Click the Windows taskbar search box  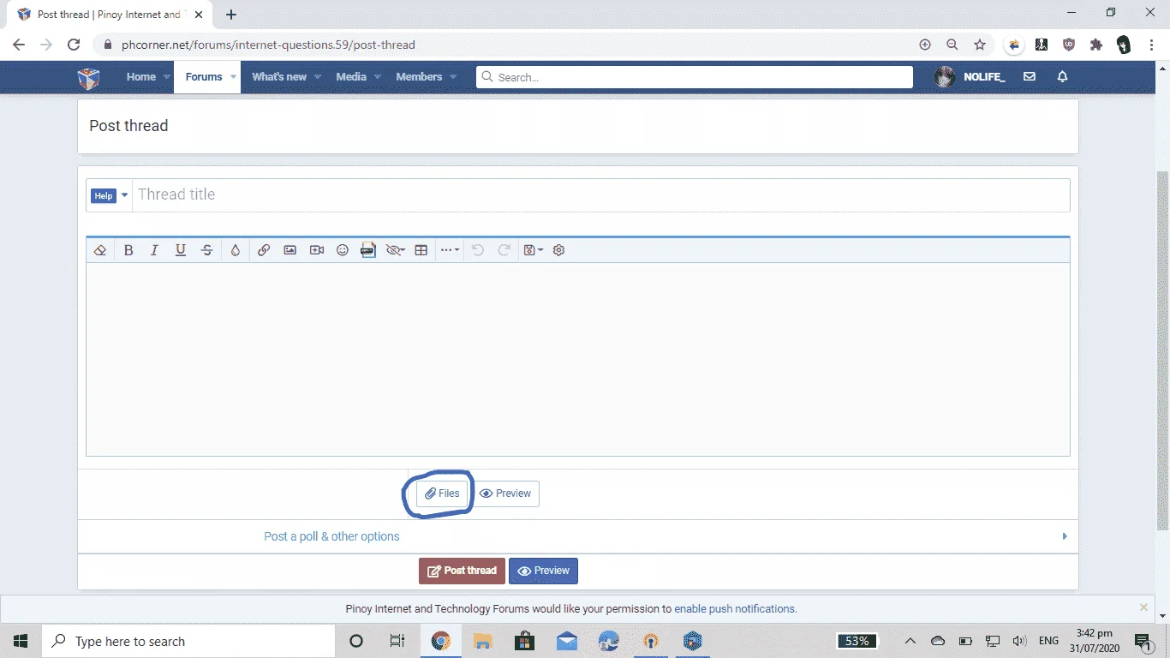(x=188, y=641)
